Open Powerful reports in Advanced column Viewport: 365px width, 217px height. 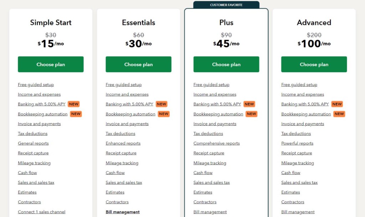click(297, 143)
